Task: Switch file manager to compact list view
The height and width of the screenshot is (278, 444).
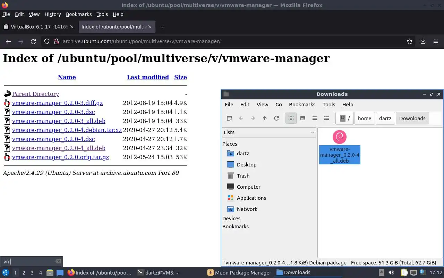Action: click(x=315, y=118)
